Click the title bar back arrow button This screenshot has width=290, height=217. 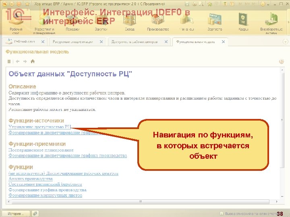click(x=11, y=4)
